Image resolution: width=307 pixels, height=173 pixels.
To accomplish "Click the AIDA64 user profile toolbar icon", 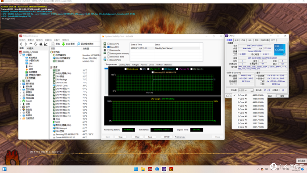I will (41, 44).
